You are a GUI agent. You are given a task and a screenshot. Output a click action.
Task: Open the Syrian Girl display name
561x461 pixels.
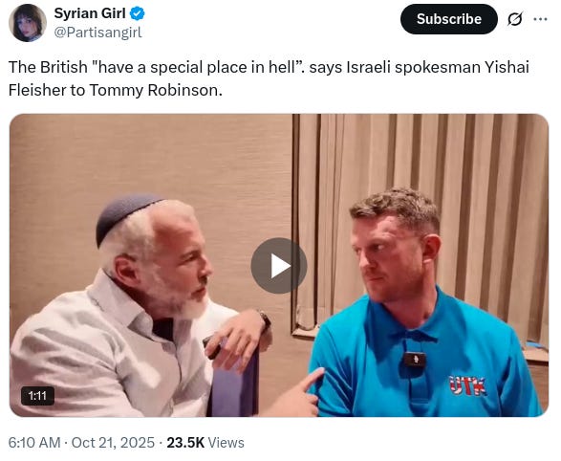tap(90, 13)
